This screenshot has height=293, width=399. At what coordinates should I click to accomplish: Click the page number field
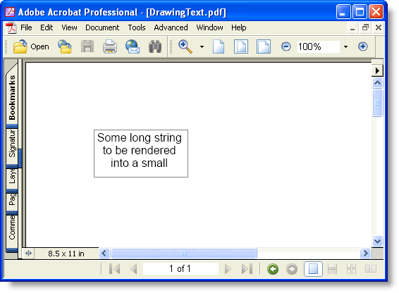tap(180, 269)
